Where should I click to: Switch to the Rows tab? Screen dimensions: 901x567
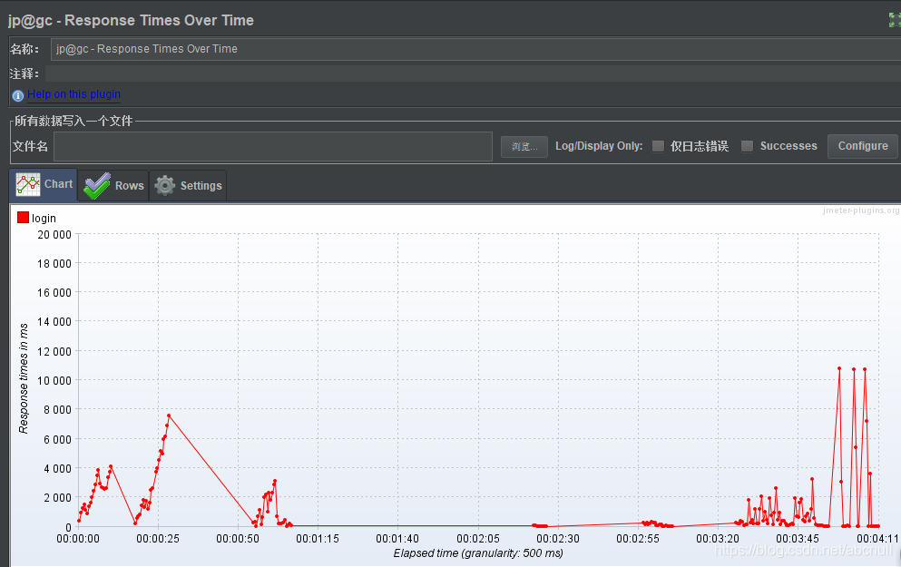point(113,186)
